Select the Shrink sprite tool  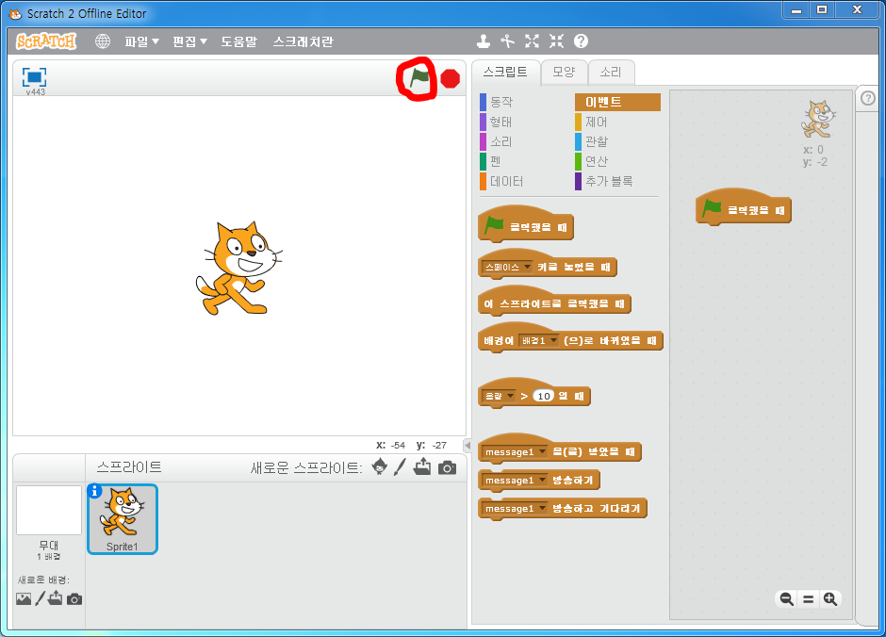tap(556, 41)
